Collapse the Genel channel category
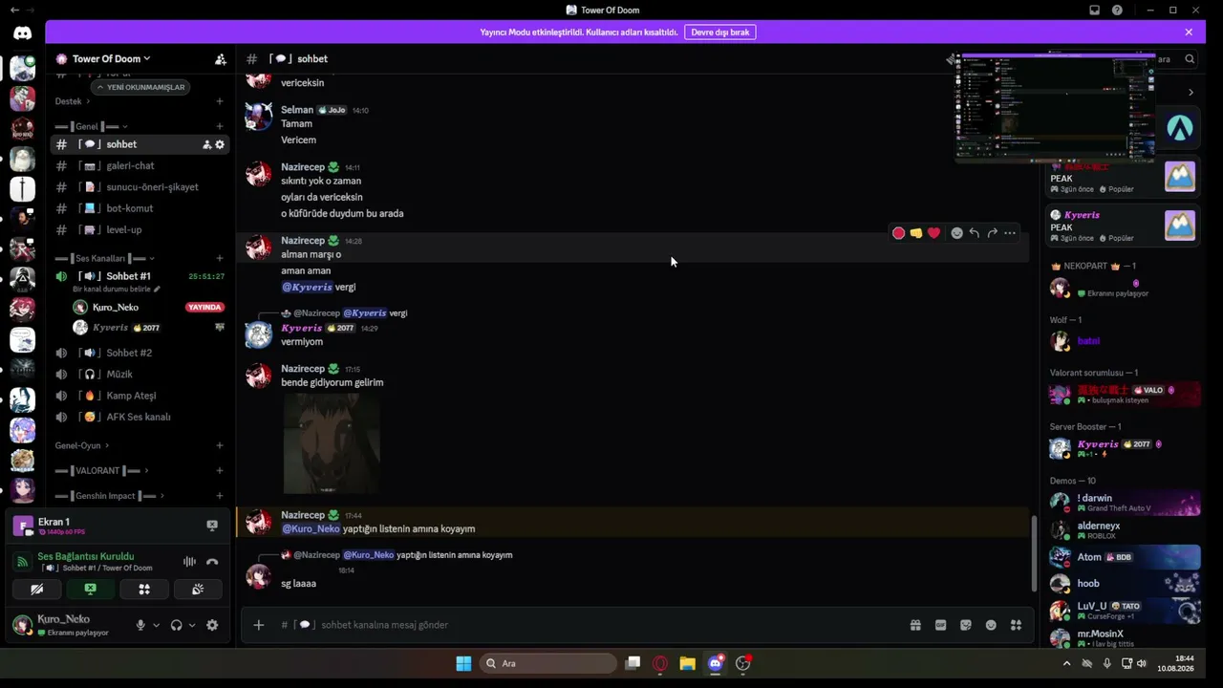This screenshot has width=1223, height=688. [92, 126]
